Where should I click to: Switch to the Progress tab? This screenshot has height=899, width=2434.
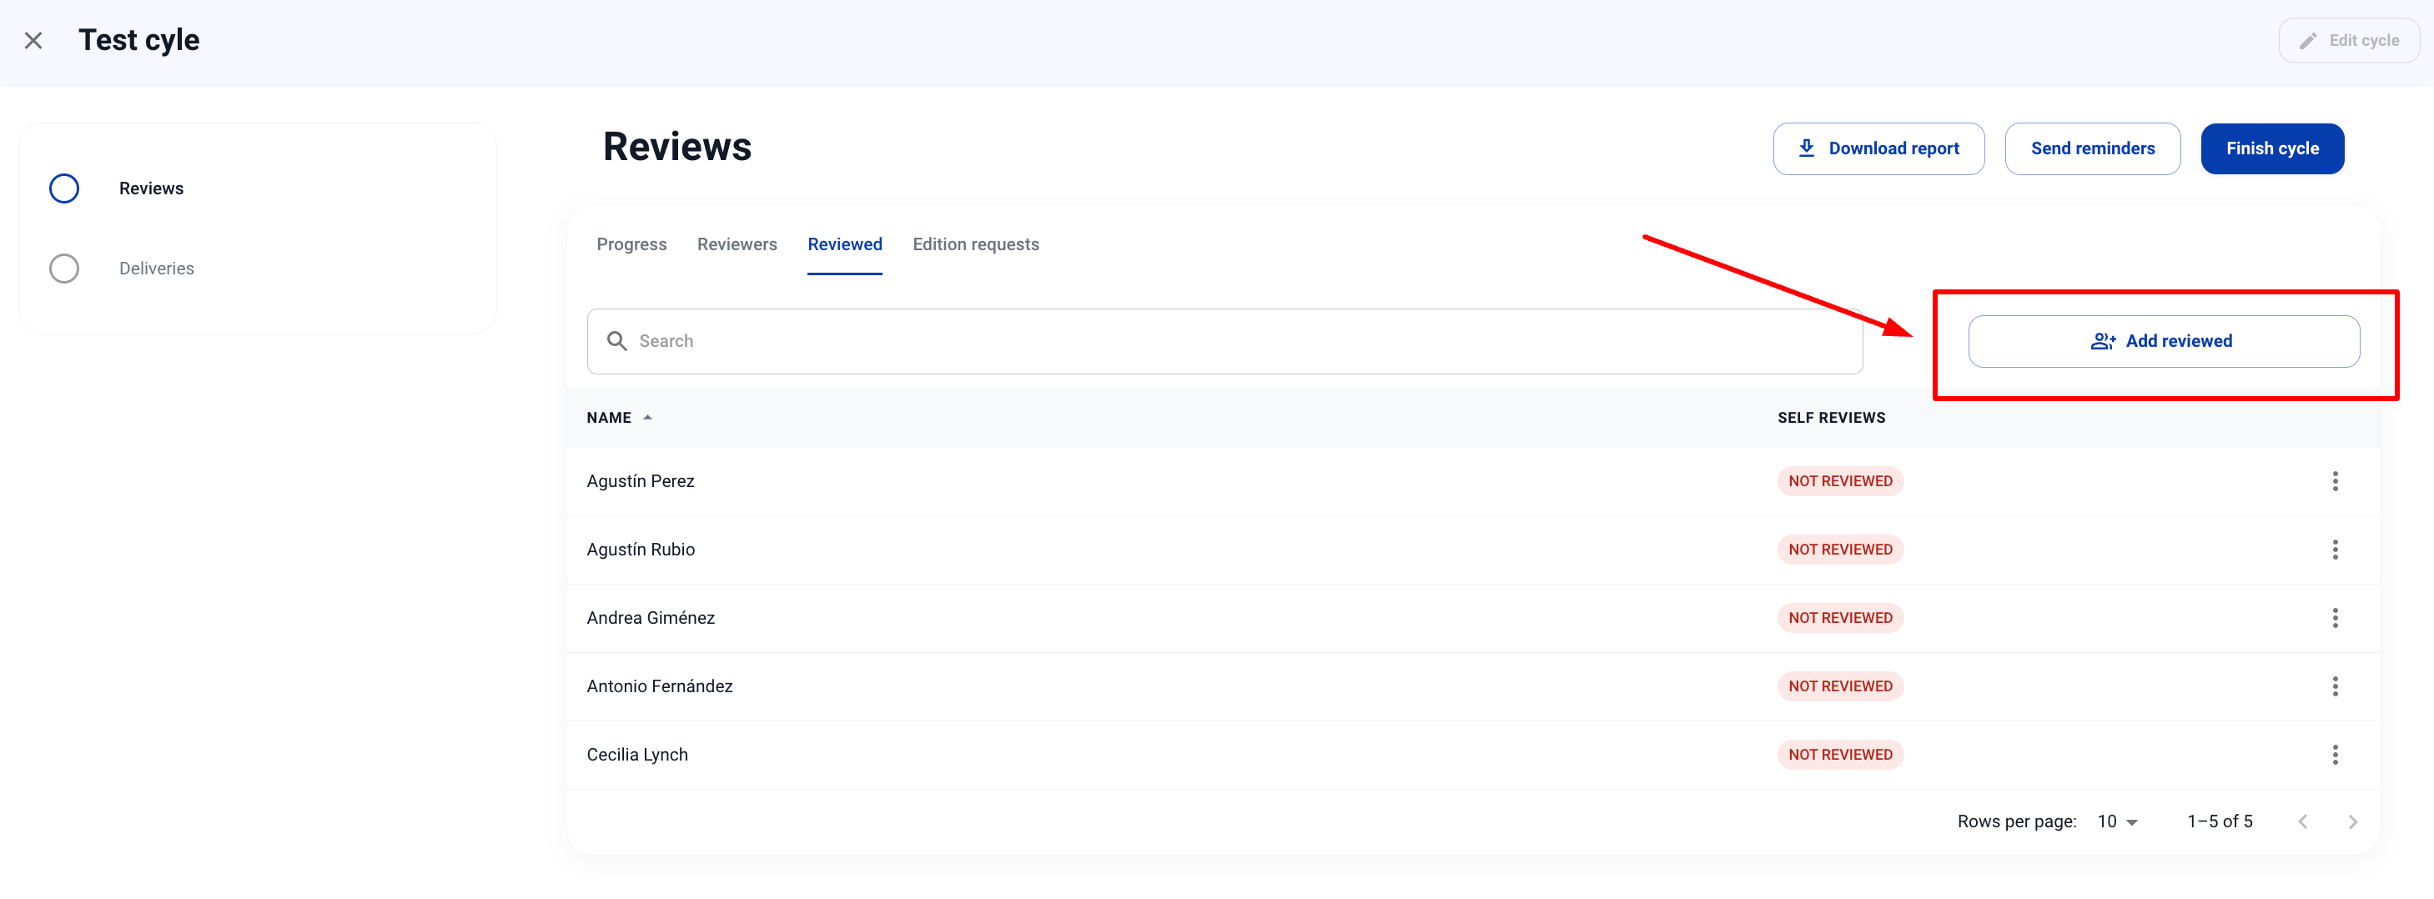click(x=631, y=244)
